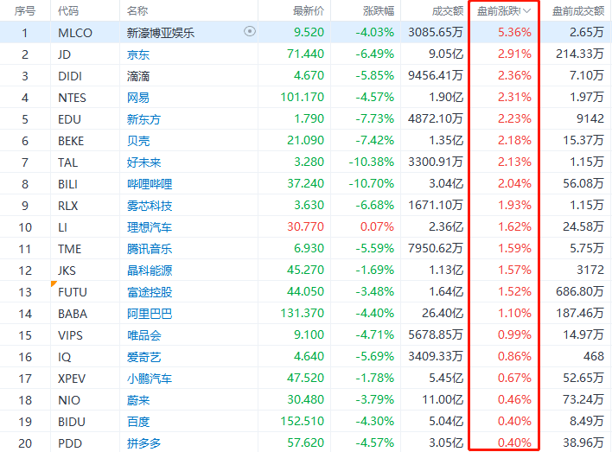The image size is (612, 452).
Task: Open the 晶科能源 stock link
Action: pos(150,271)
